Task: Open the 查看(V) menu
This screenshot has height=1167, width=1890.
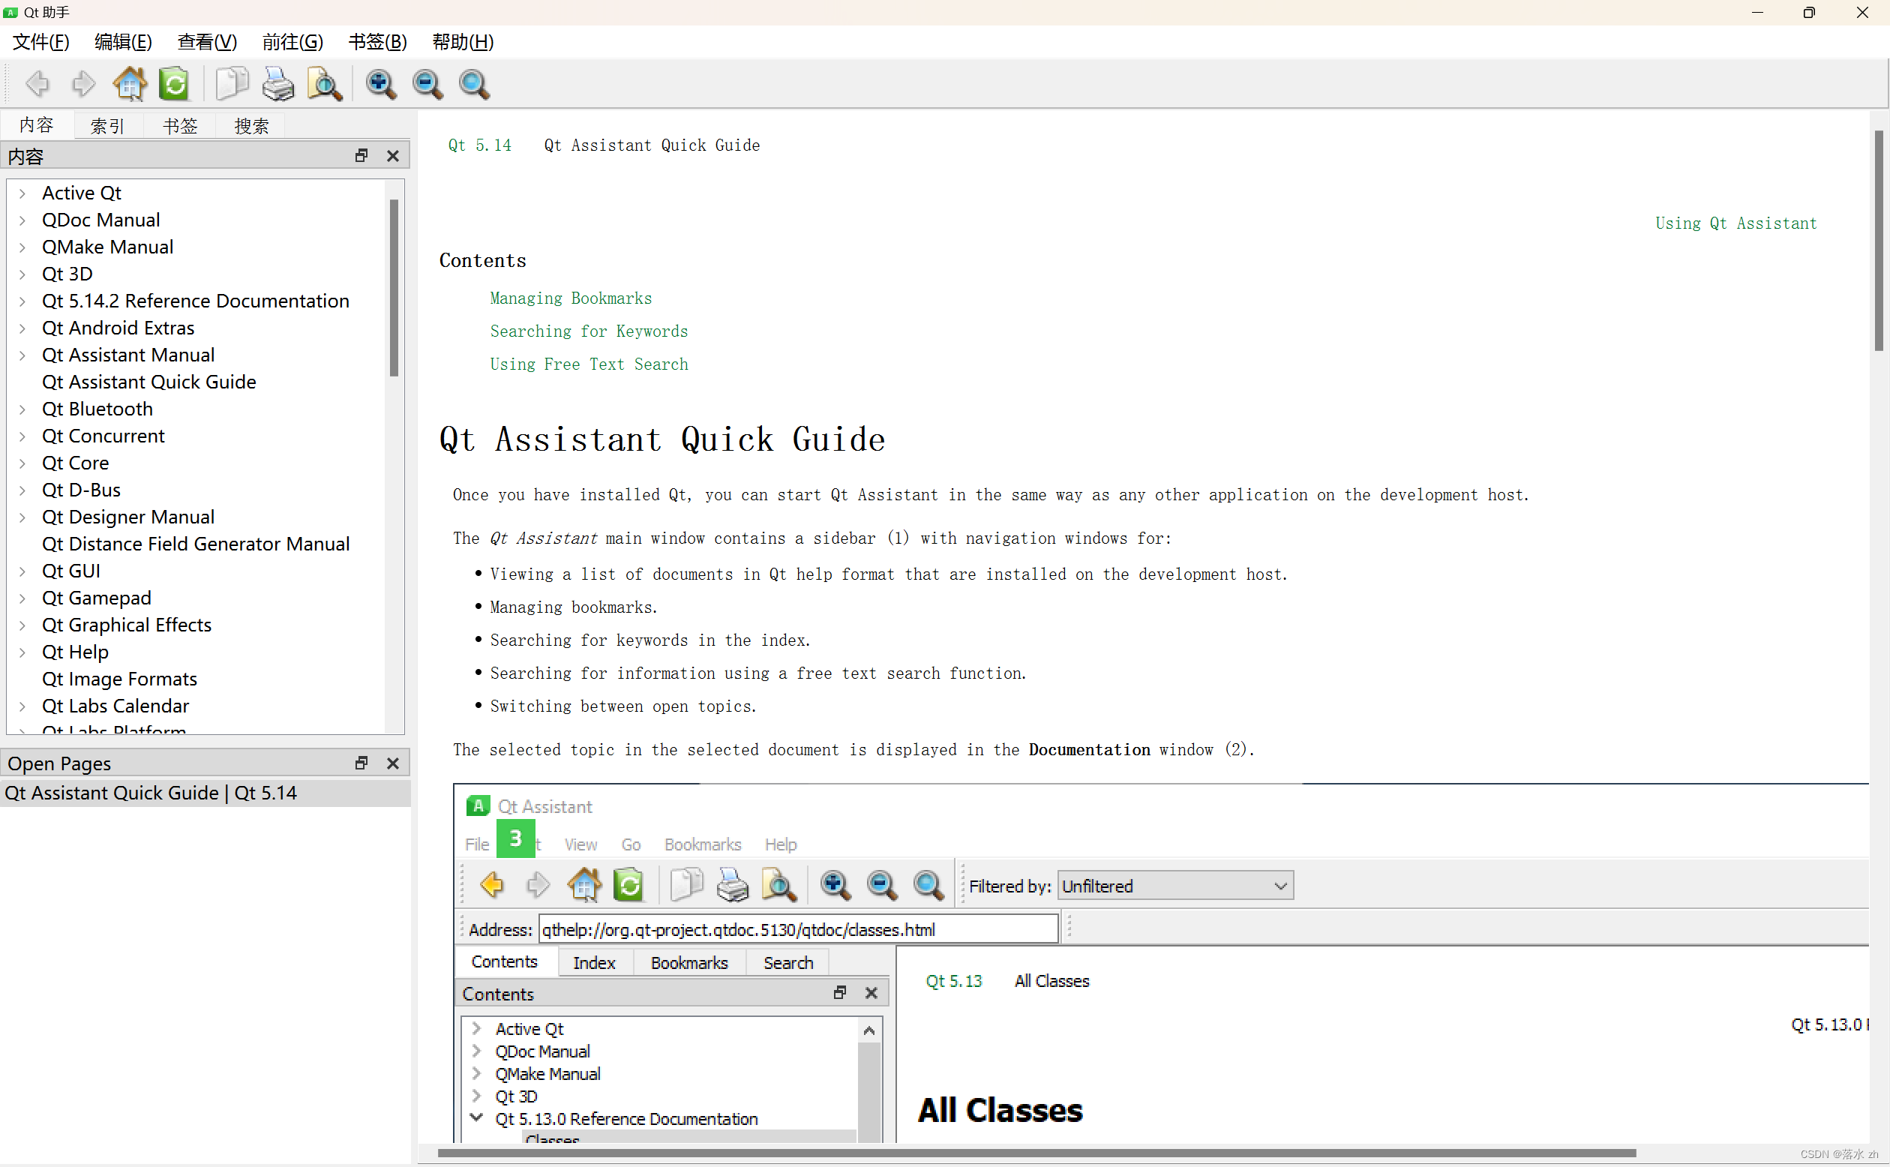Action: [207, 42]
